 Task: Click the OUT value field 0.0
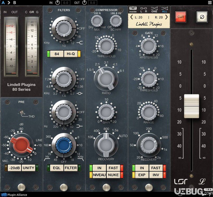[92, 3]
